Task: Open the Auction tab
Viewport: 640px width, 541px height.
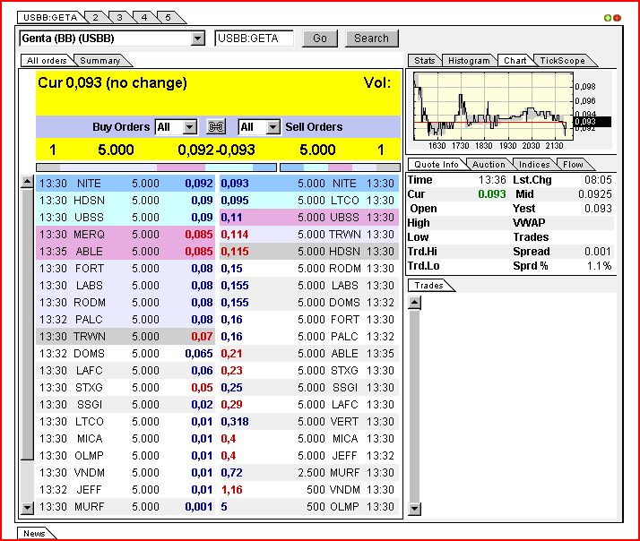Action: click(489, 165)
